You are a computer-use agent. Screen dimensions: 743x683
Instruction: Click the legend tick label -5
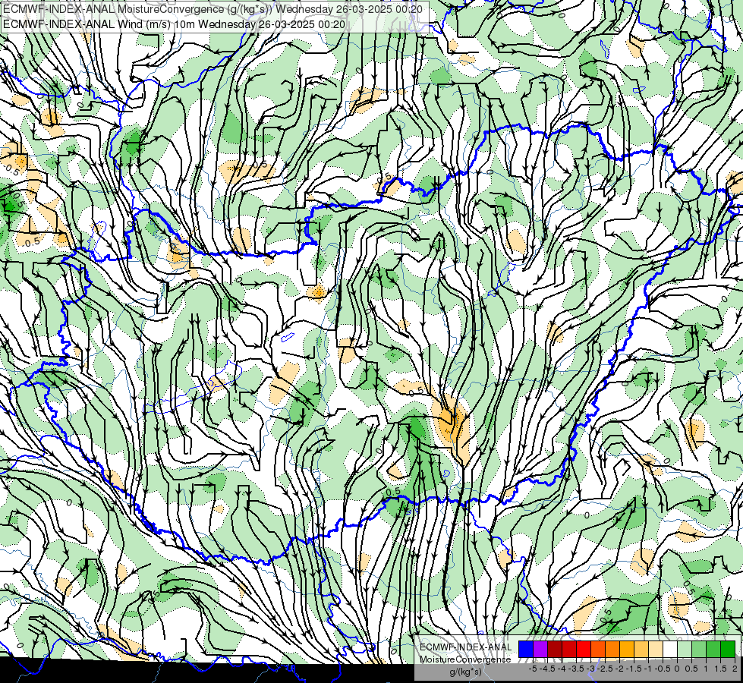(533, 669)
